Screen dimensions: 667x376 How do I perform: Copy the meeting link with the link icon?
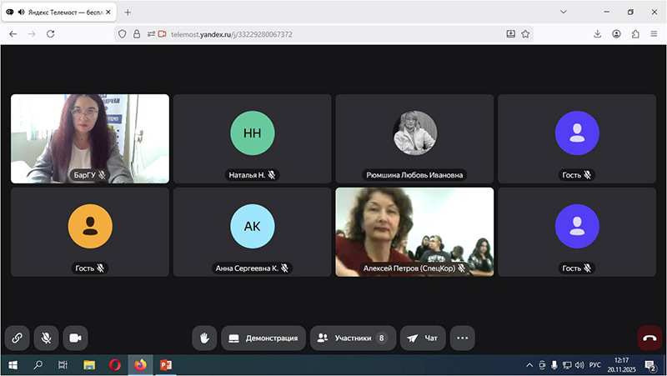(x=17, y=338)
